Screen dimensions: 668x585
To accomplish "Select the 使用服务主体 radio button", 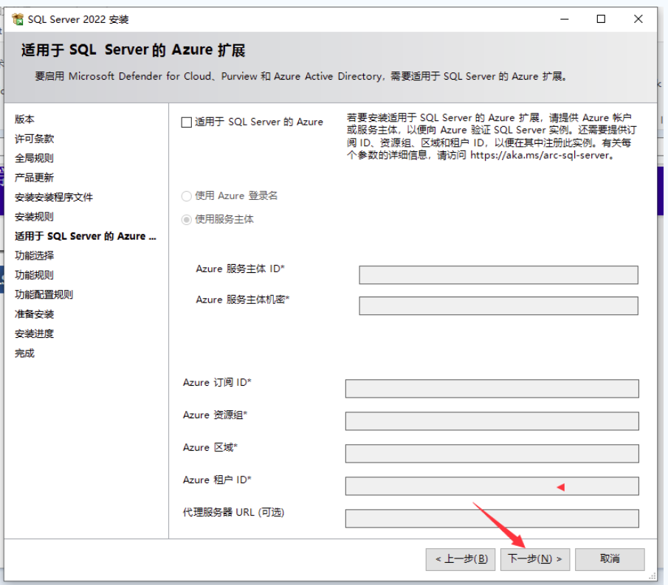I will click(x=186, y=220).
